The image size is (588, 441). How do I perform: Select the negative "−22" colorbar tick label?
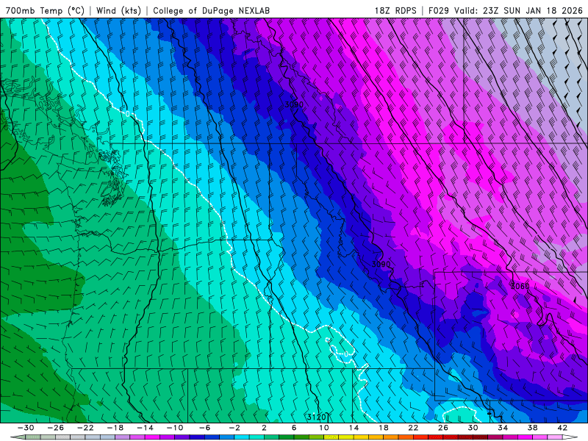85,428
